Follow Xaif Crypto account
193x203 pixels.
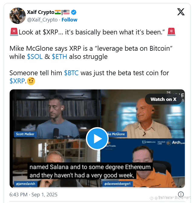[69, 20]
